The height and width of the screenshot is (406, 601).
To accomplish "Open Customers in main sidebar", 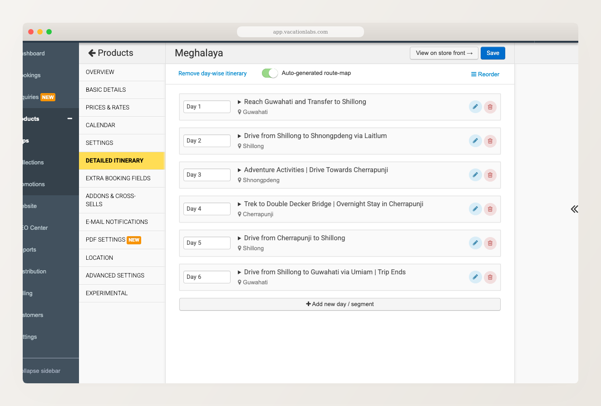I will pyautogui.click(x=51, y=315).
